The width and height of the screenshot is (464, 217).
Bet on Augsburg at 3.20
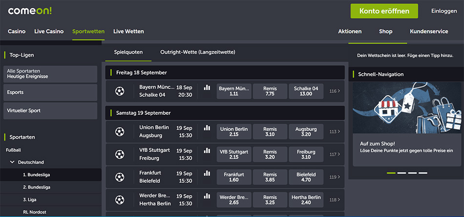click(x=306, y=132)
